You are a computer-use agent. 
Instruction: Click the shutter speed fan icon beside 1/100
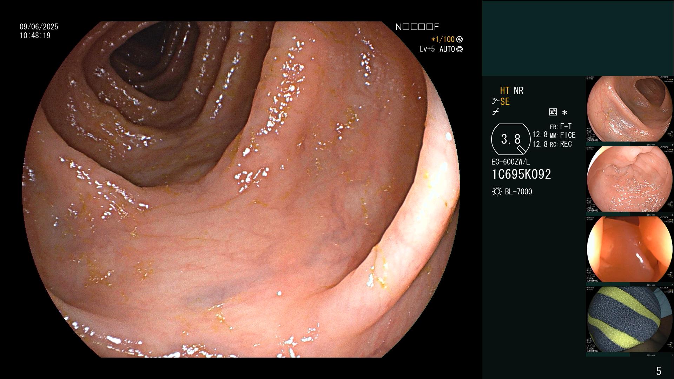460,40
